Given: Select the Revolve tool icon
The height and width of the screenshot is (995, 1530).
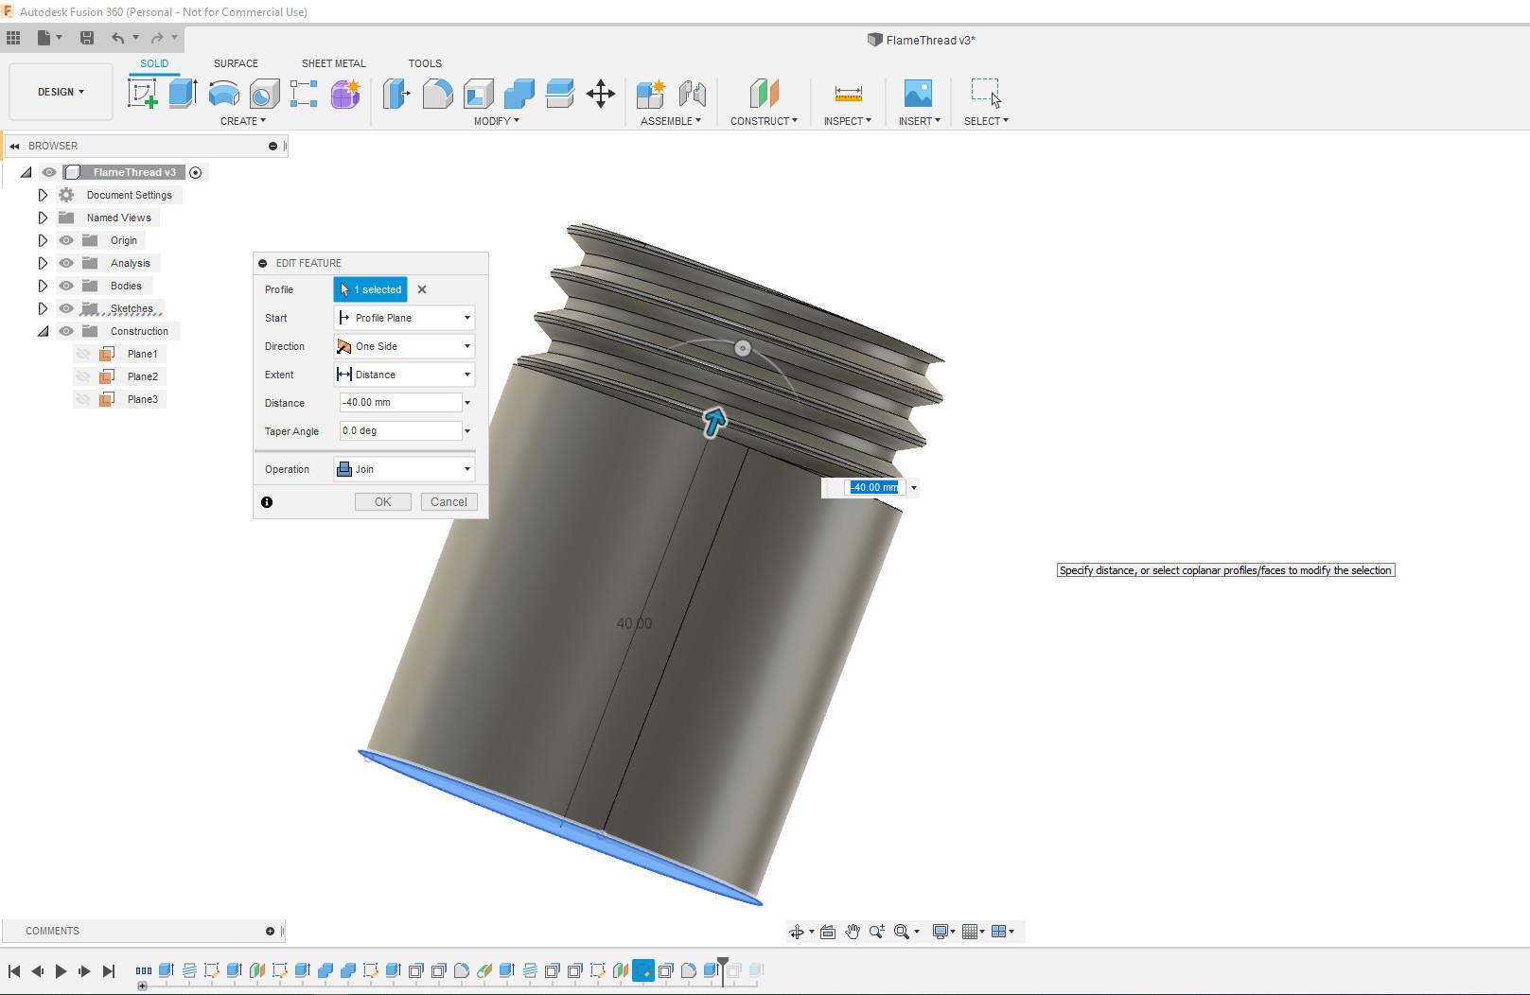Looking at the screenshot, I should 223,94.
